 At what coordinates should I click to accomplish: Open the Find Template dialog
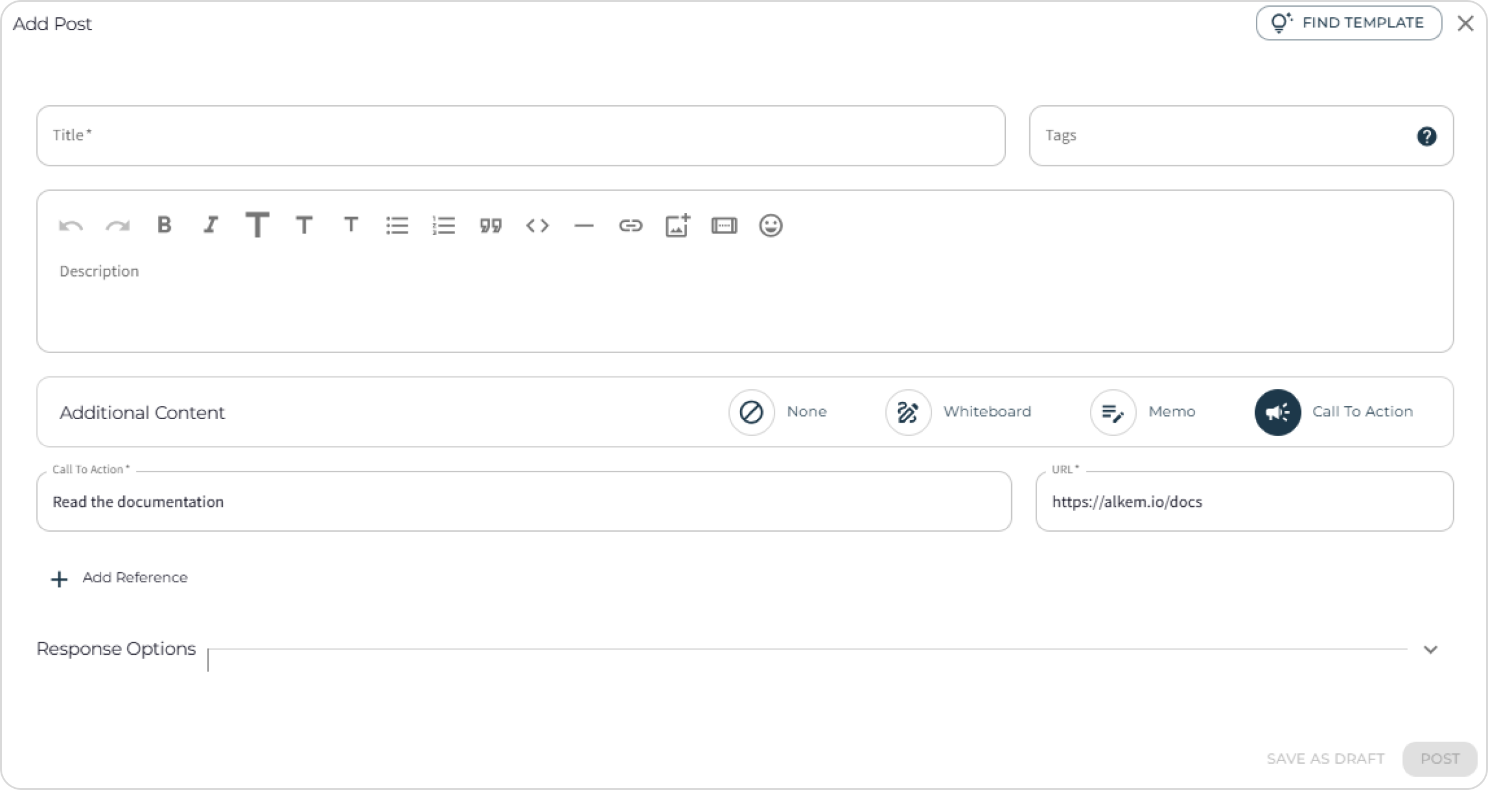tap(1349, 23)
